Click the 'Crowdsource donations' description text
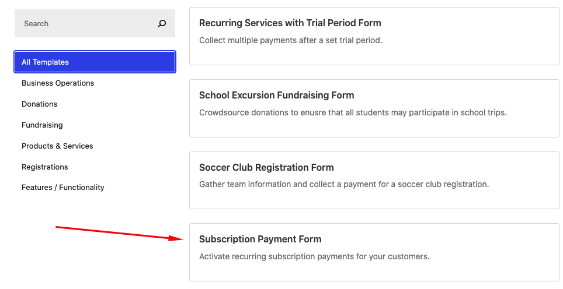The width and height of the screenshot is (563, 289). [353, 112]
